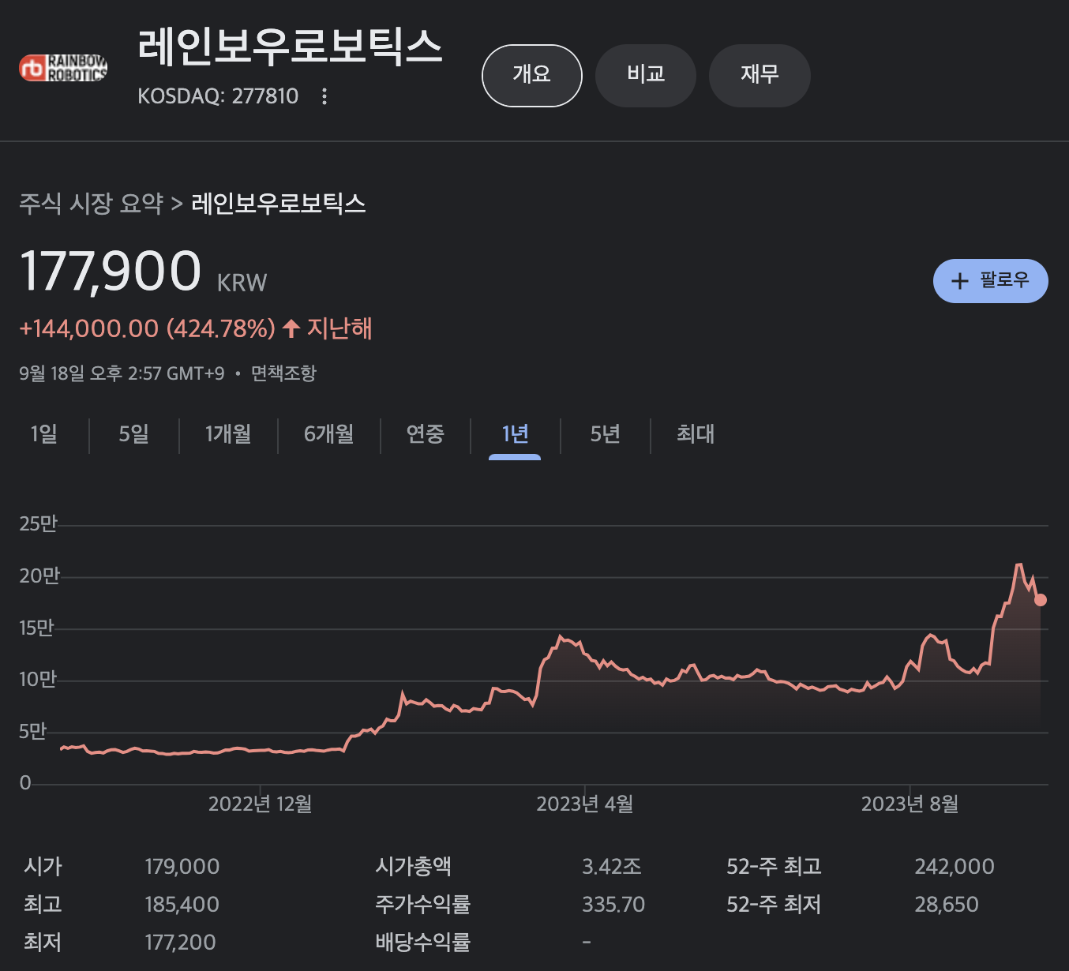
Task: Click the 주식 시장 요약 breadcrumb link
Action: click(91, 204)
